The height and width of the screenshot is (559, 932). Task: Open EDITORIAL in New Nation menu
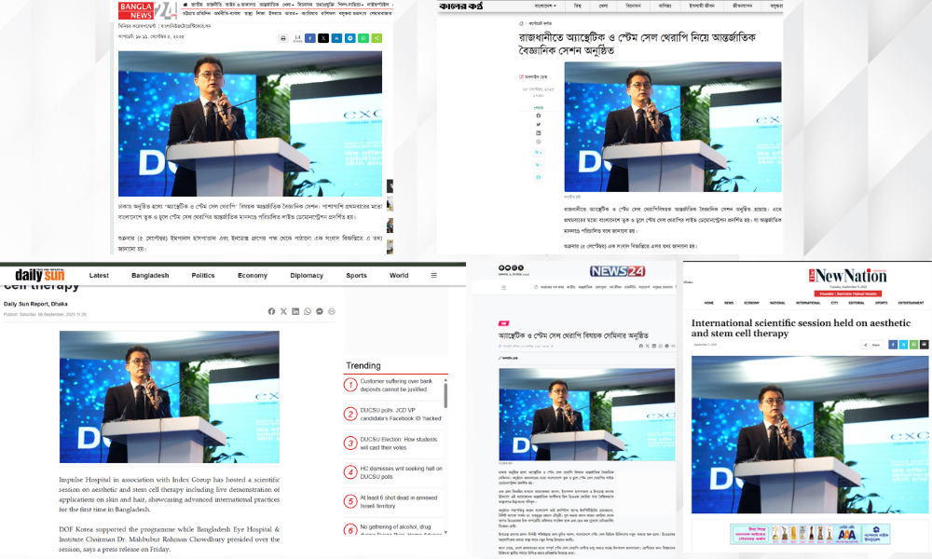pyautogui.click(x=857, y=303)
